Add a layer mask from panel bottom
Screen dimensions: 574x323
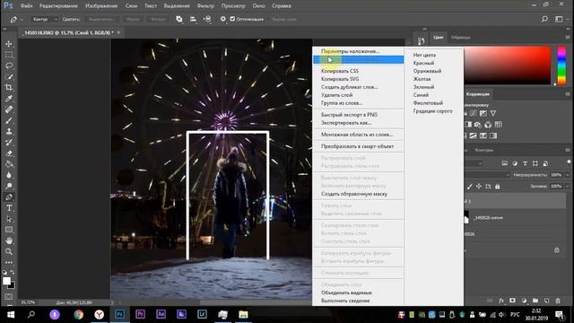512,301
